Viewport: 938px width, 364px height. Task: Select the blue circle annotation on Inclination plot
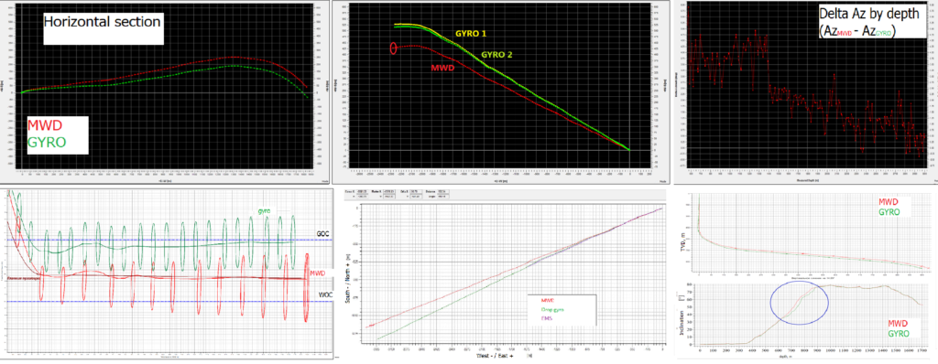tap(800, 303)
